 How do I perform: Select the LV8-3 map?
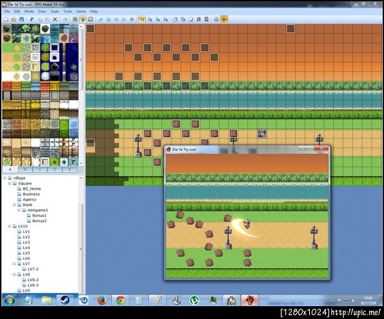coord(33,285)
